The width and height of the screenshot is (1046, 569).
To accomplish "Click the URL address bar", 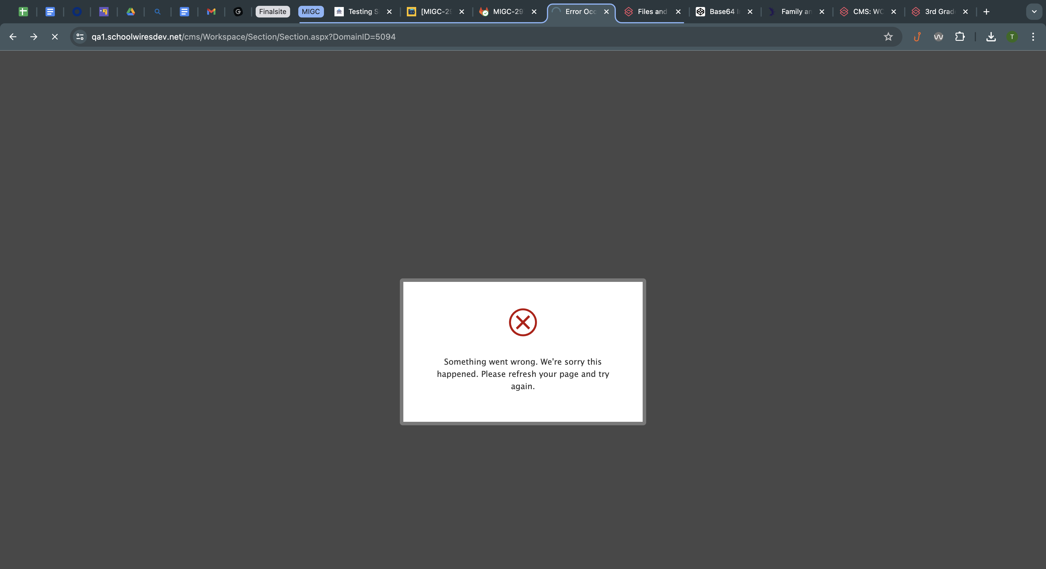I will point(447,37).
